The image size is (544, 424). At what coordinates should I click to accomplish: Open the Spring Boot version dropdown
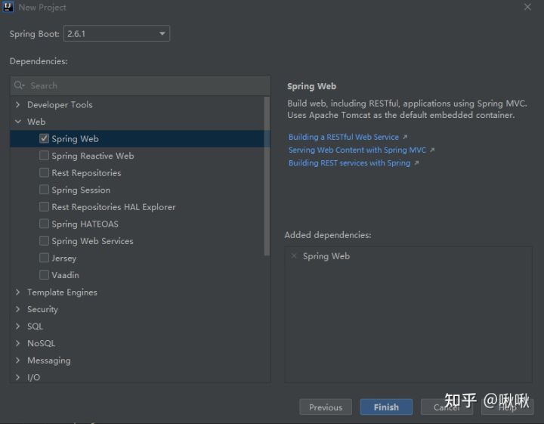point(116,33)
